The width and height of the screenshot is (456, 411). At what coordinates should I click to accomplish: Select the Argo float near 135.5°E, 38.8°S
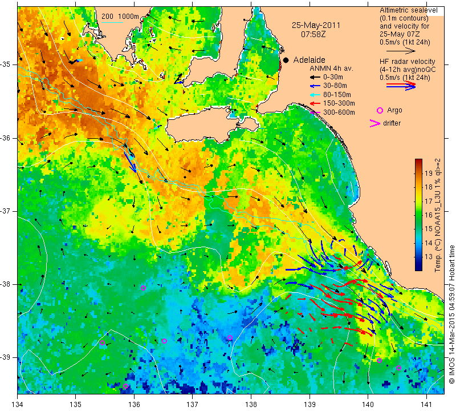(103, 343)
